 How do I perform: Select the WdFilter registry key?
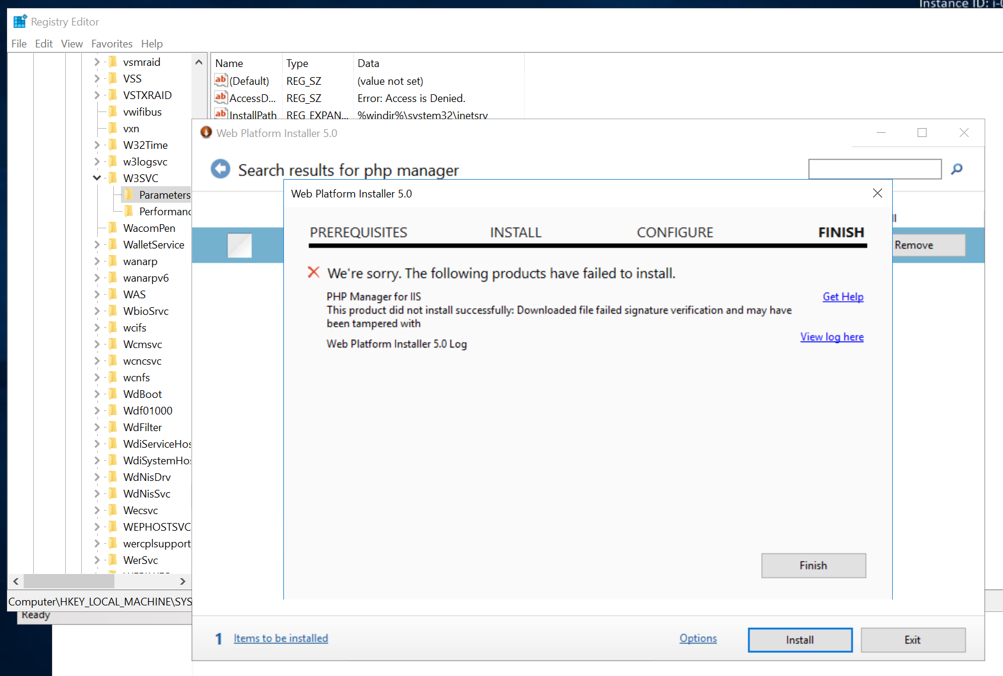click(142, 427)
